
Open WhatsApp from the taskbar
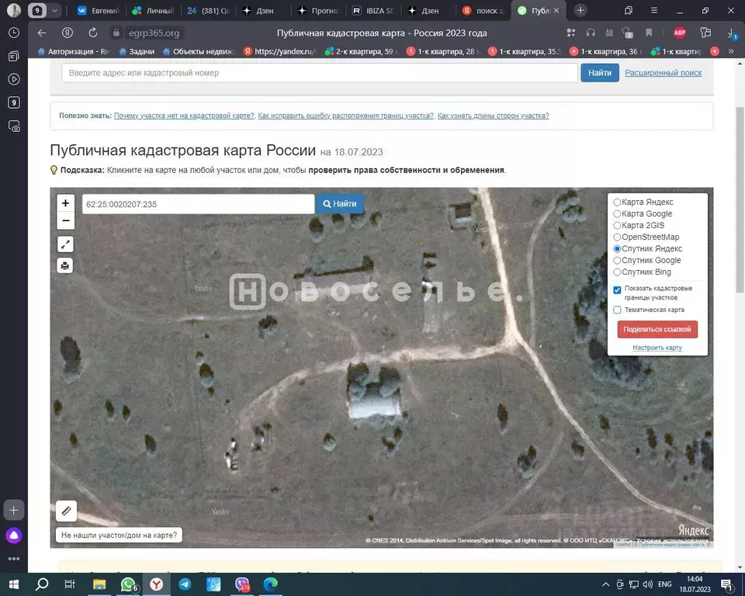[x=127, y=585]
